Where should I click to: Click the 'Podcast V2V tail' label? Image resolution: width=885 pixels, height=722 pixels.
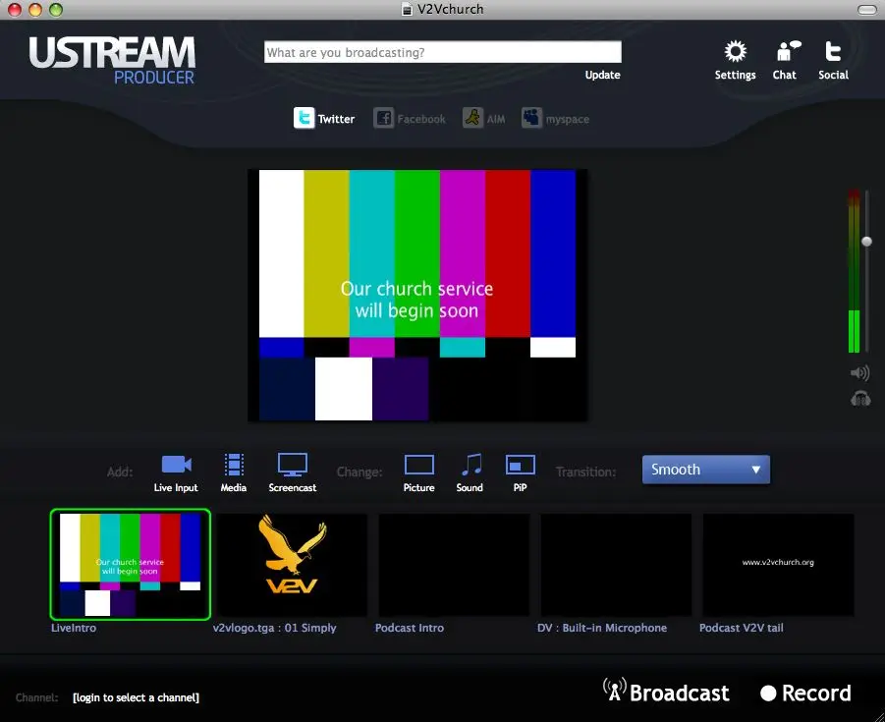click(741, 628)
